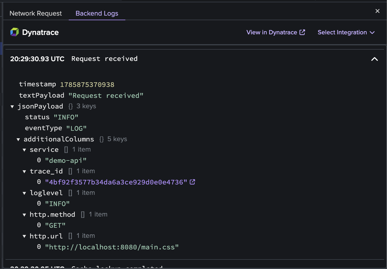Click the eventType key label
The image size is (387, 269).
click(43, 128)
